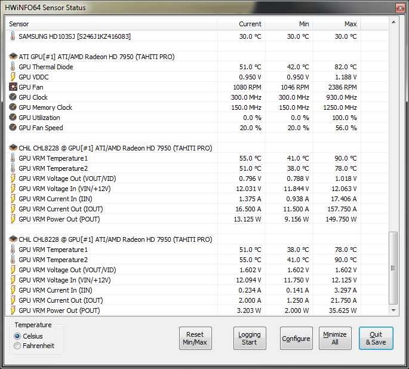Click Quit & Save button

[x=376, y=338]
